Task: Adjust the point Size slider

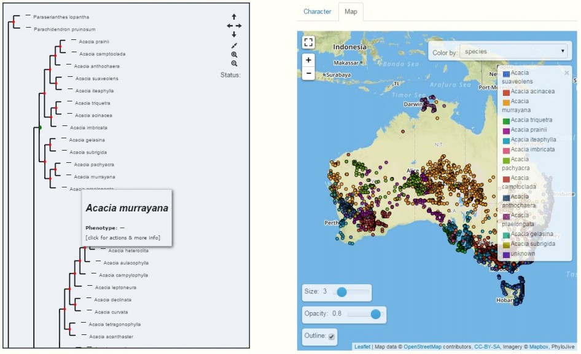Action: 342,291
